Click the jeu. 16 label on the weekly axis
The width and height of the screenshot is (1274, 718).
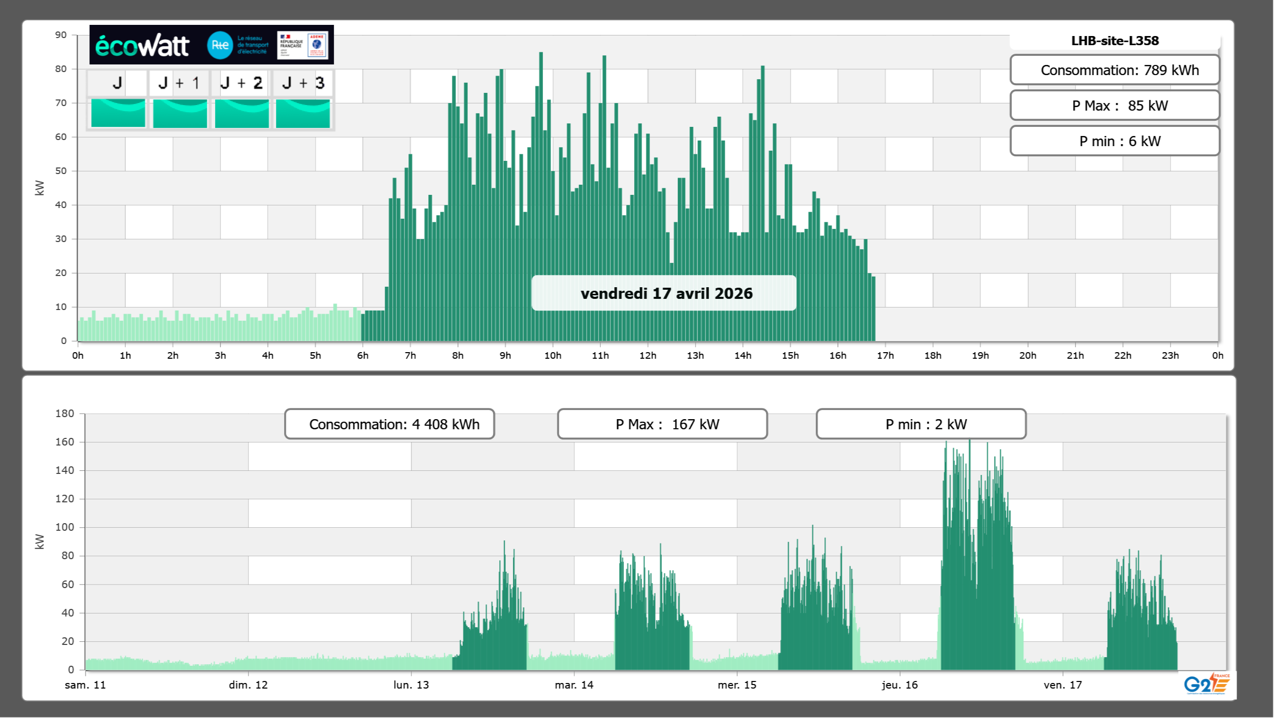point(900,685)
